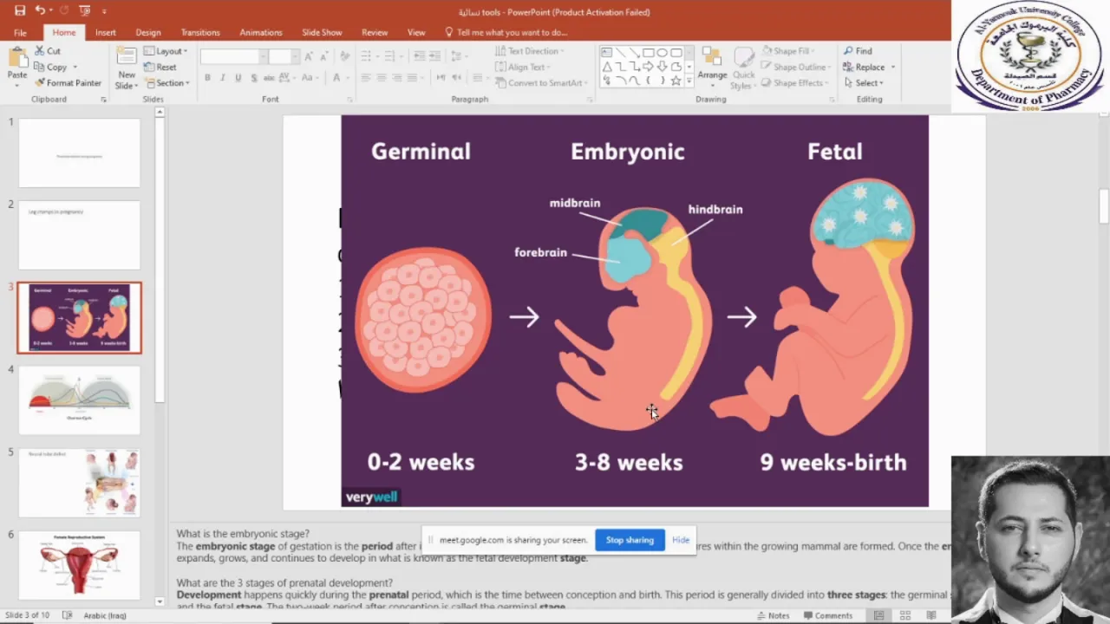Select the Right Arrow shape
The image size is (1110, 624).
point(648,67)
